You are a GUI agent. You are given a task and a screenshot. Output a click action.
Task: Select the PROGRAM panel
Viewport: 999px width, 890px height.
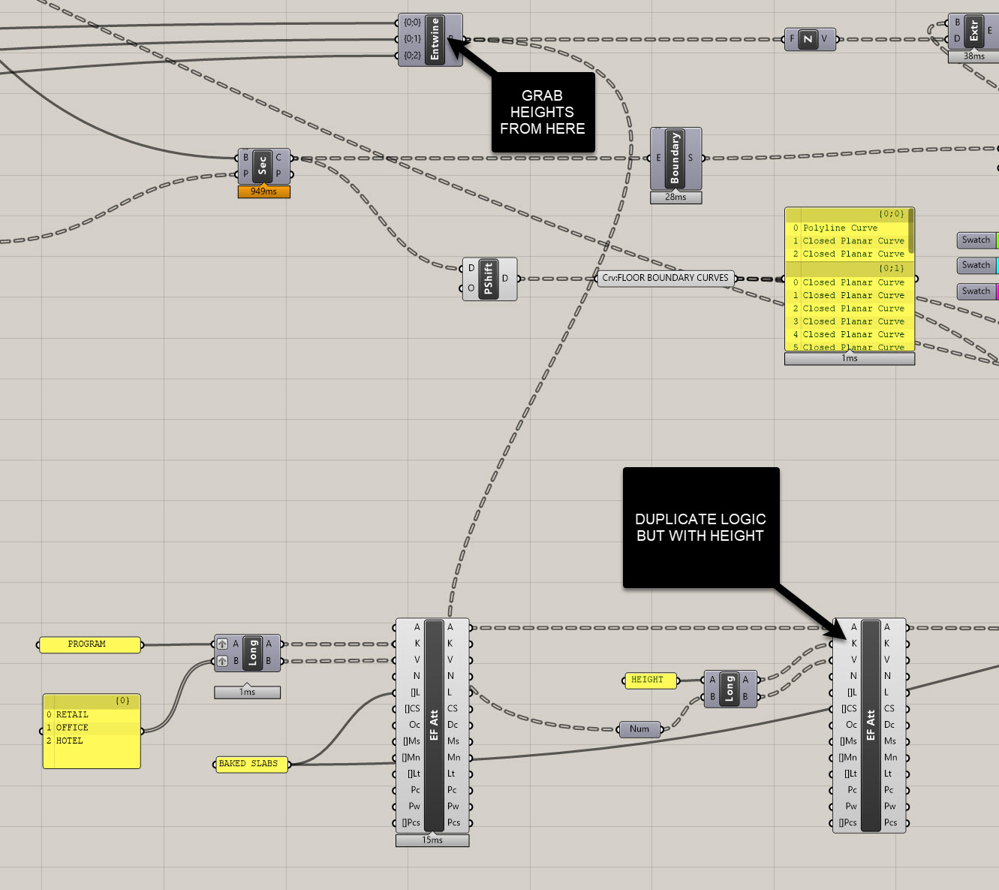(89, 644)
